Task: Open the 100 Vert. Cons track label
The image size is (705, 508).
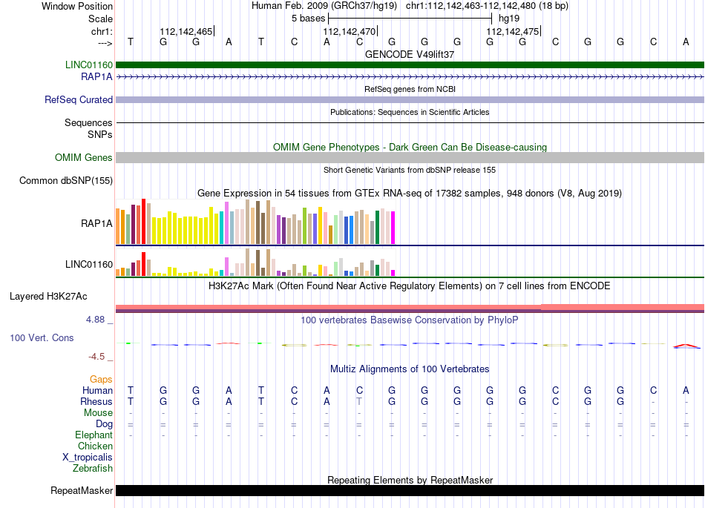Action: [42, 337]
